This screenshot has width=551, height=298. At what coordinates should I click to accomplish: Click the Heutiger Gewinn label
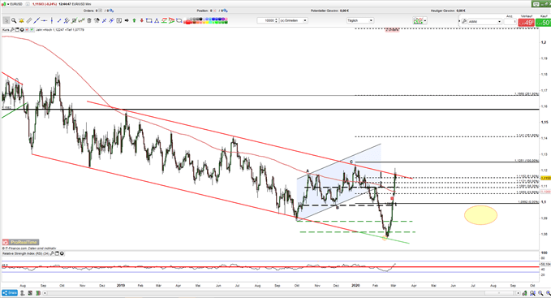(444, 11)
